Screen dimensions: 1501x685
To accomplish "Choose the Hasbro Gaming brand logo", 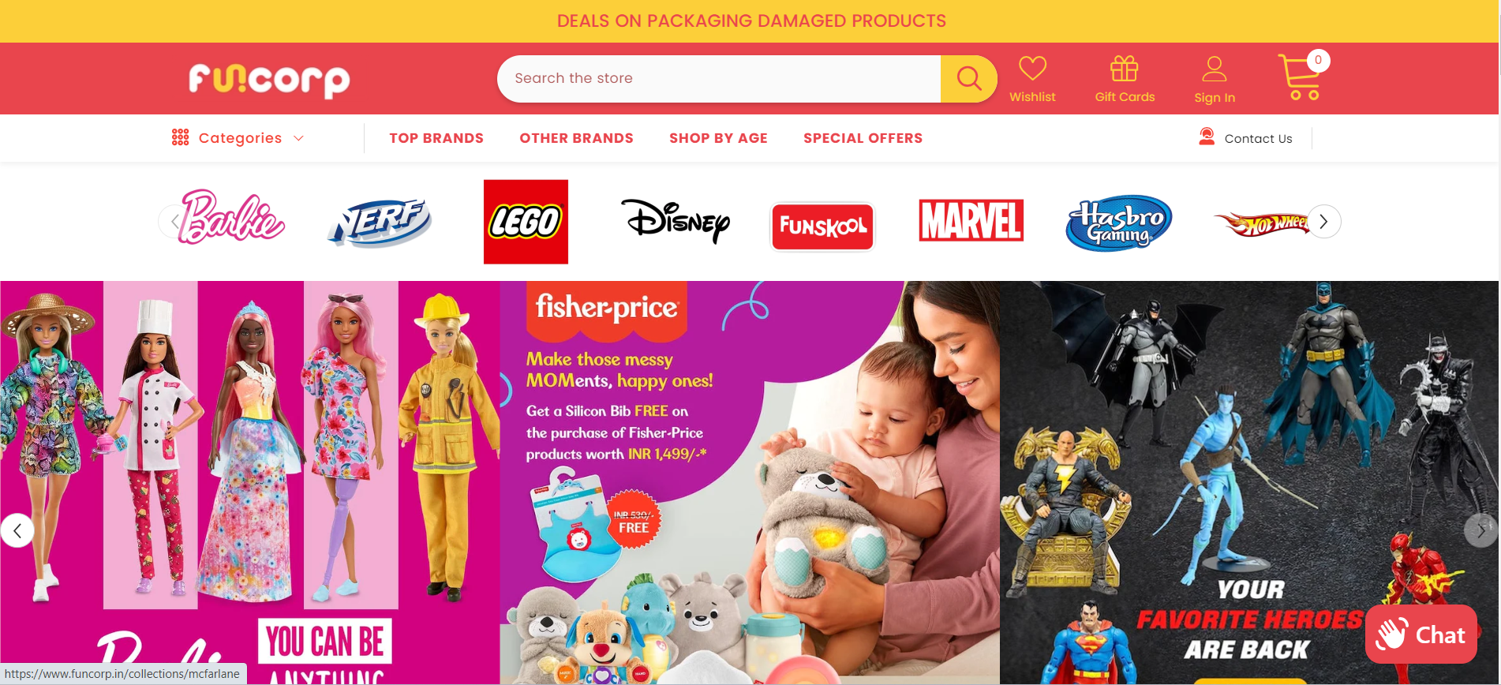I will (1118, 223).
